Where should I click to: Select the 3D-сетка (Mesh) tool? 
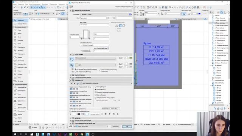pyautogui.click(x=20, y=81)
